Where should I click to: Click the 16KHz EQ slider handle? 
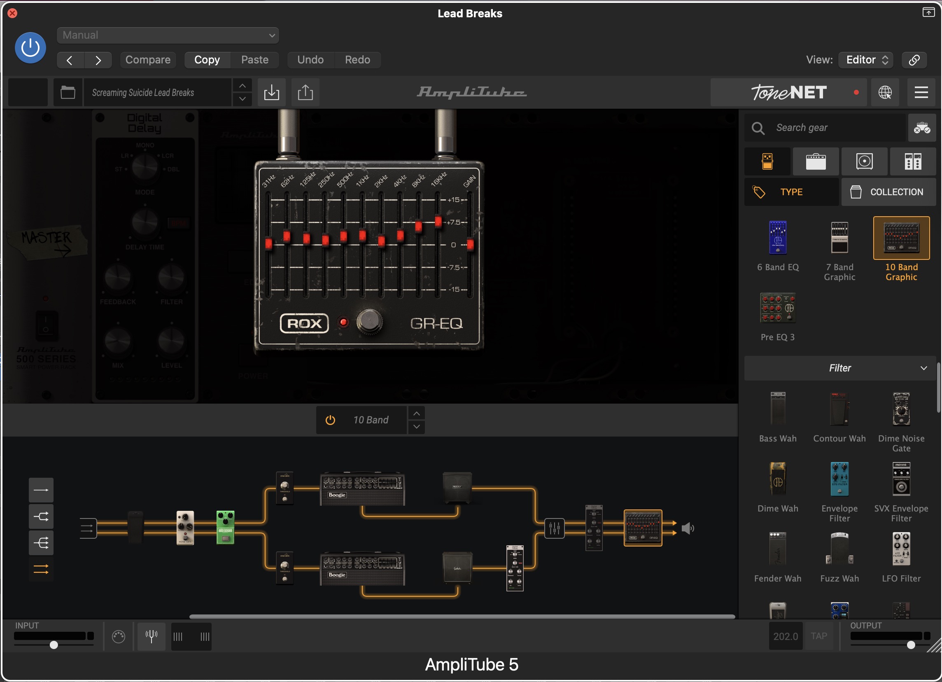pos(438,222)
